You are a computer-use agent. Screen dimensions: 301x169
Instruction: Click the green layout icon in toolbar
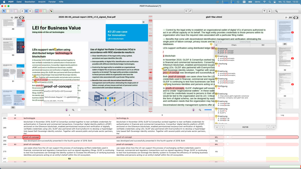(45, 11)
